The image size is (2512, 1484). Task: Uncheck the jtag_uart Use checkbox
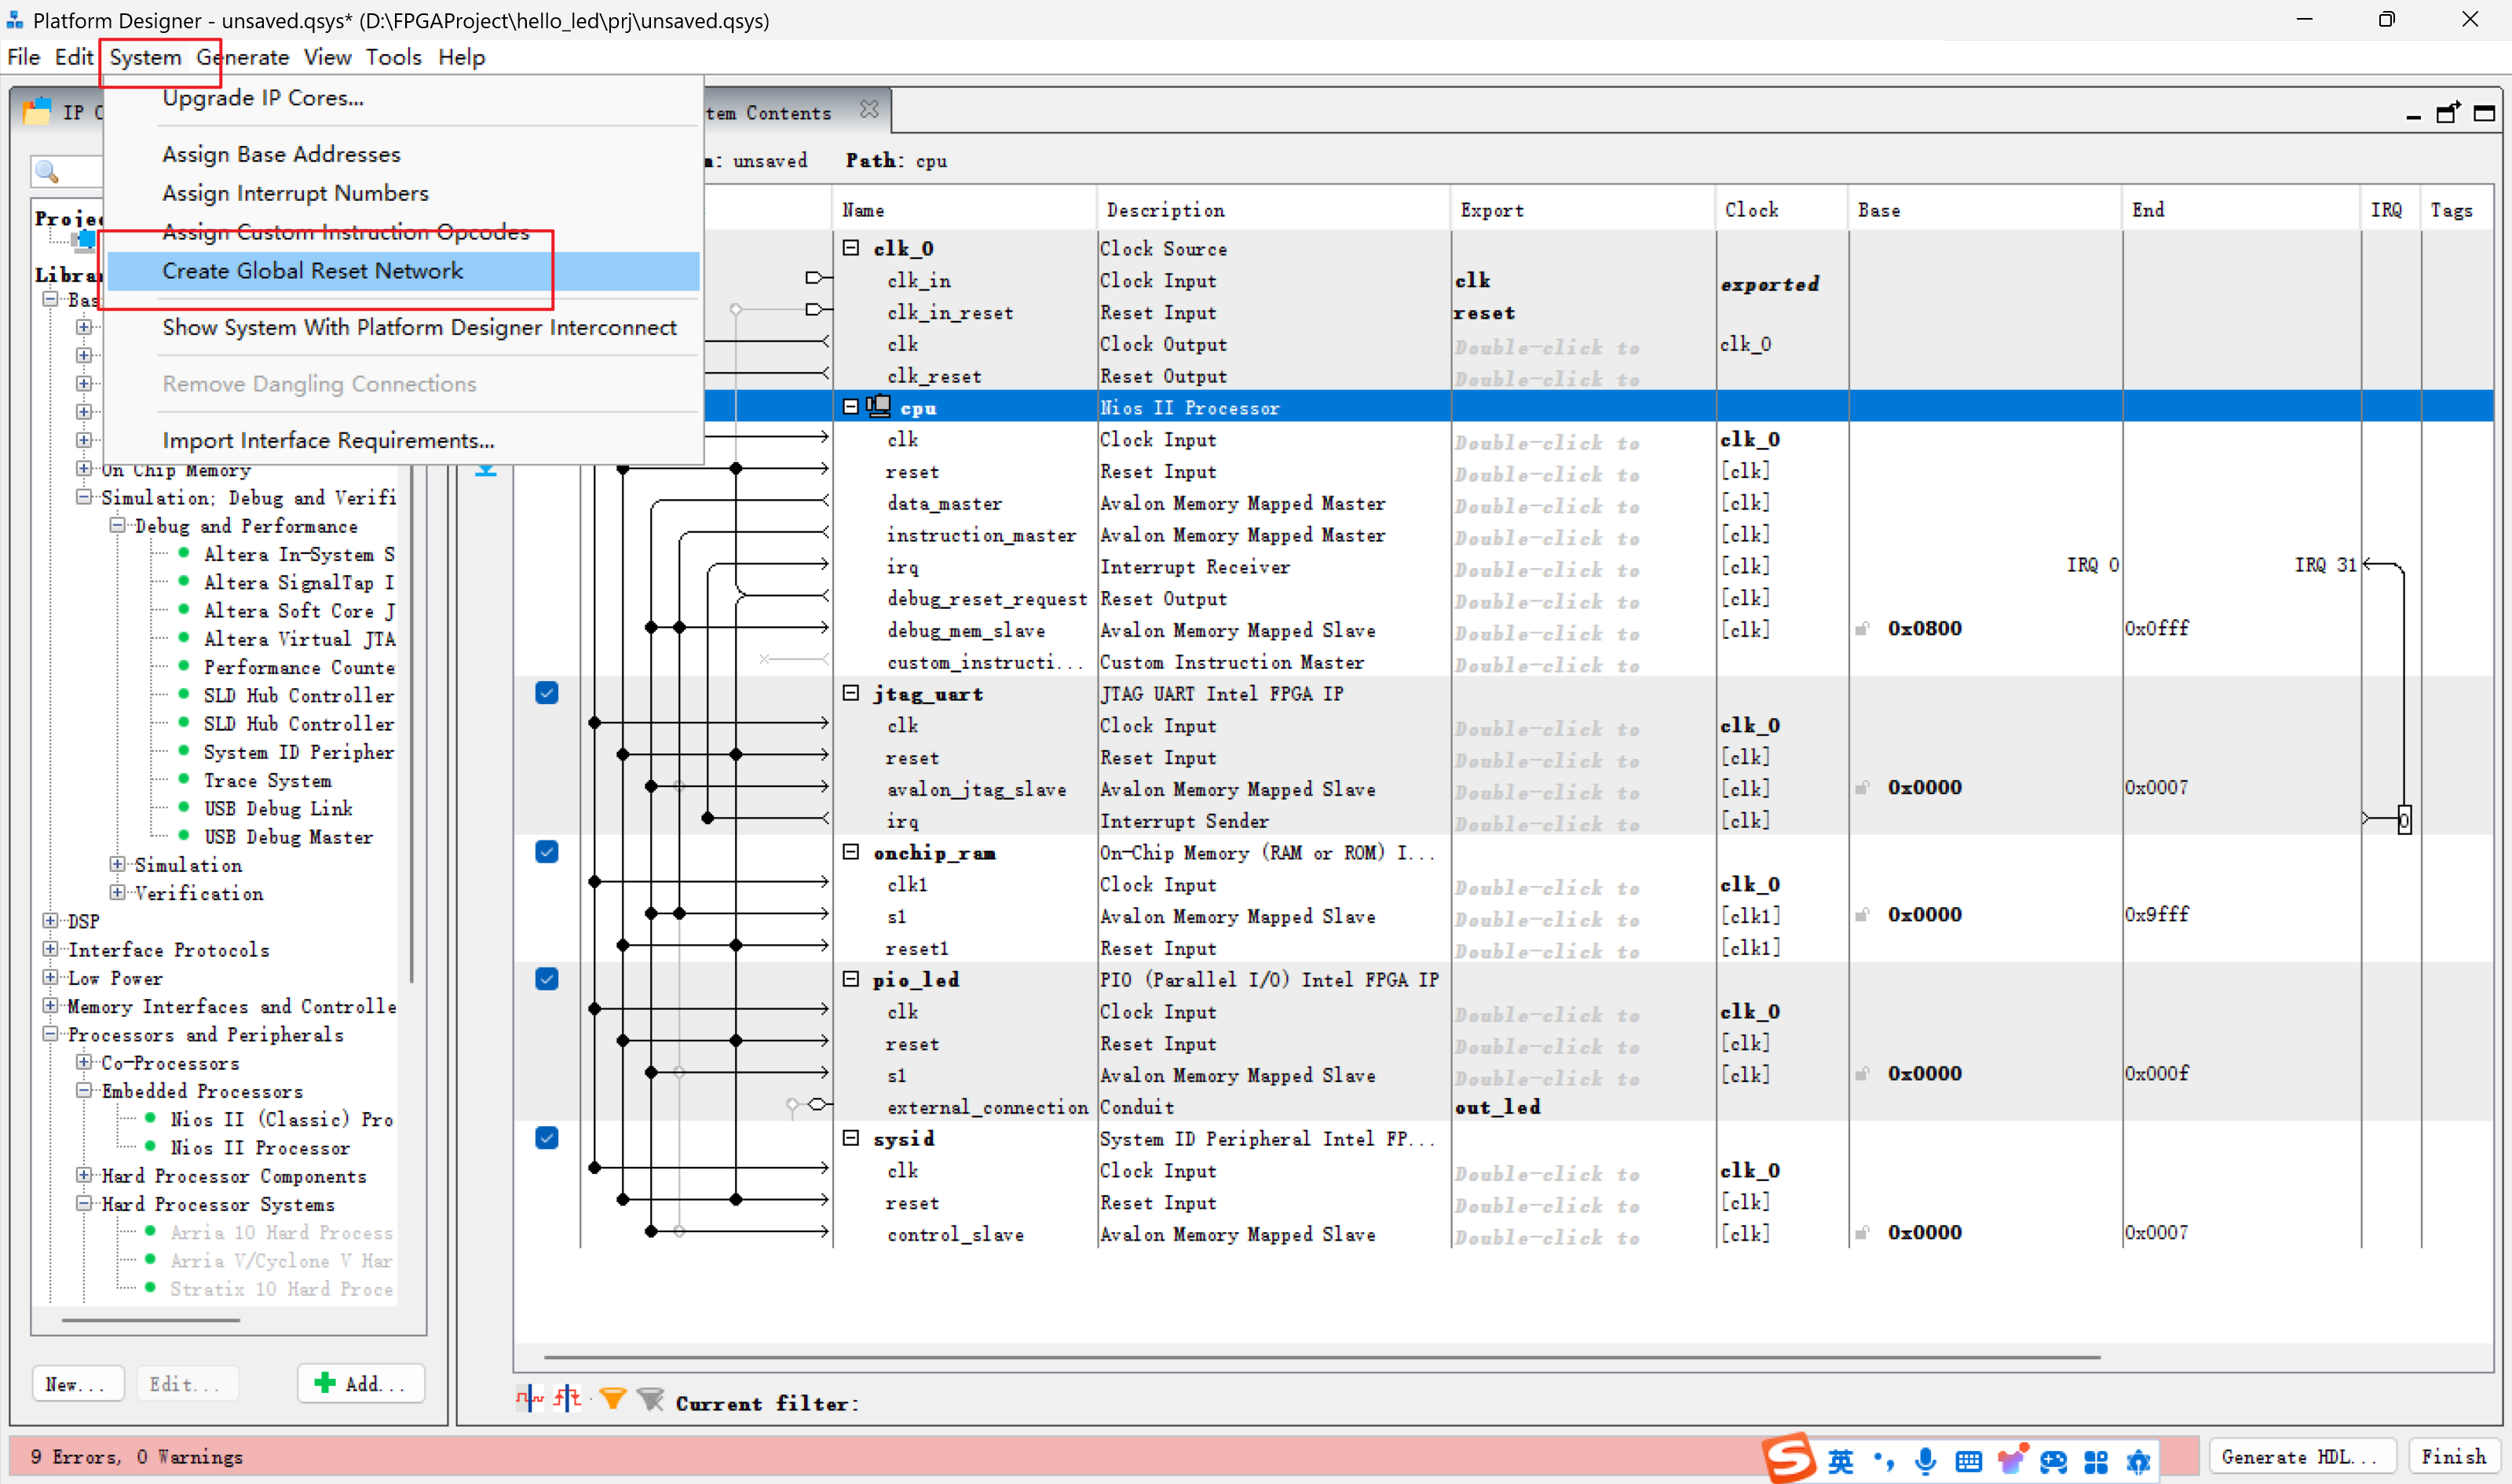(x=547, y=693)
